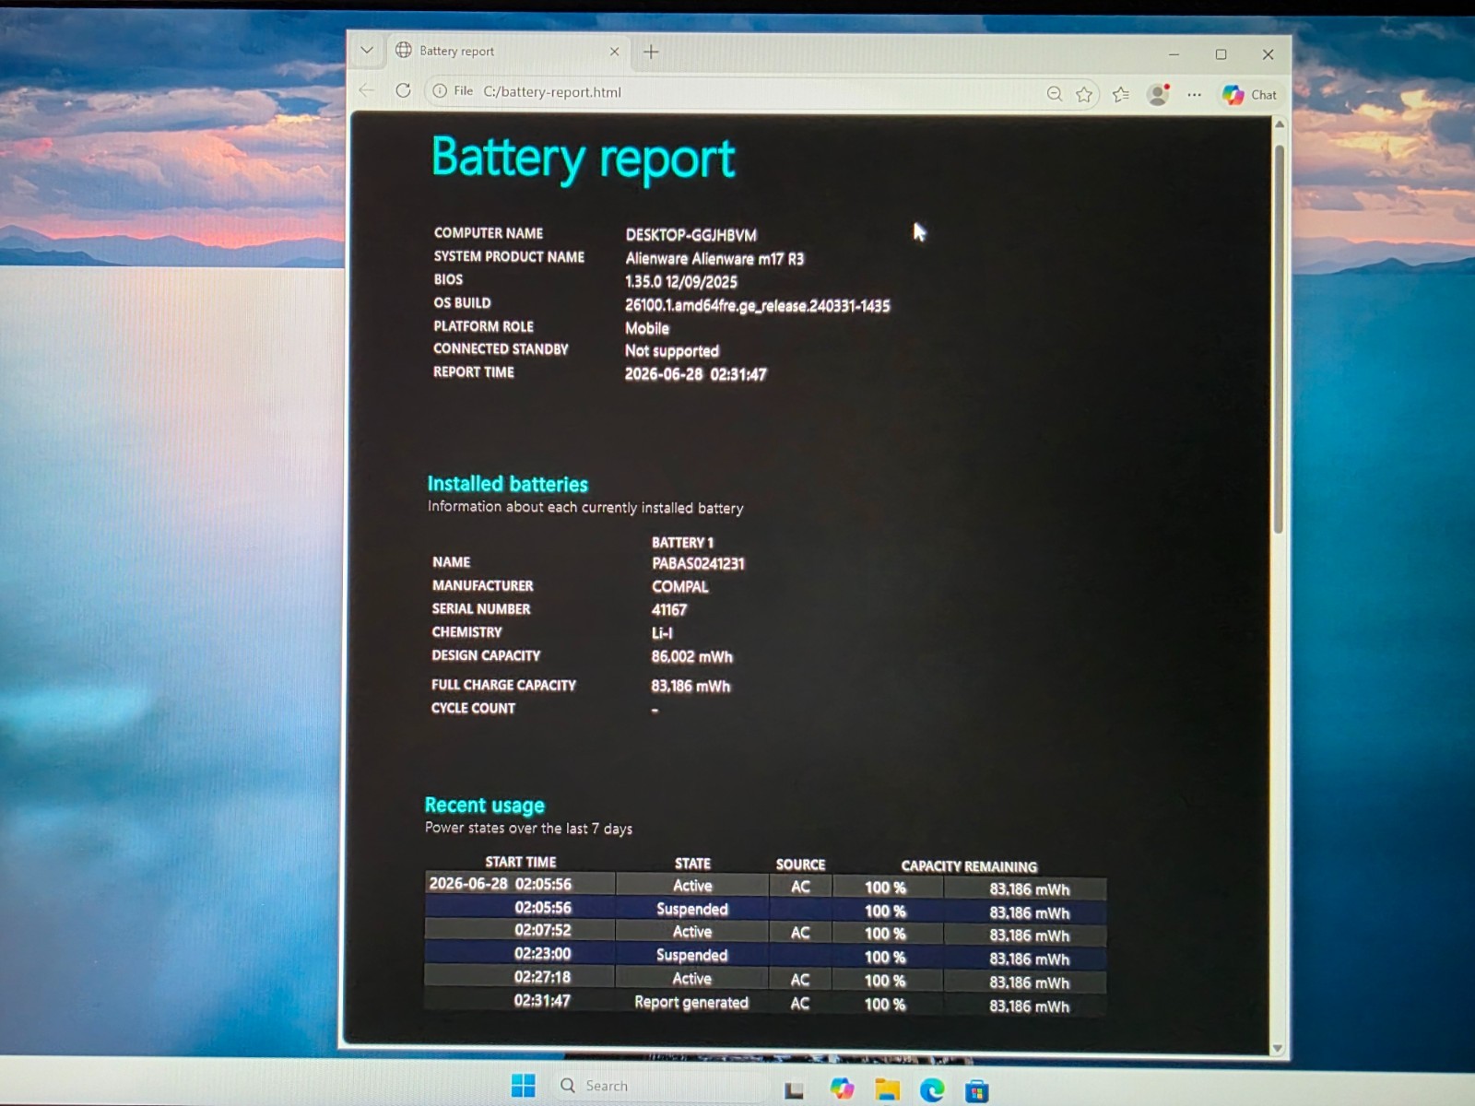Close the Battery report tab
This screenshot has width=1475, height=1106.
pos(615,52)
